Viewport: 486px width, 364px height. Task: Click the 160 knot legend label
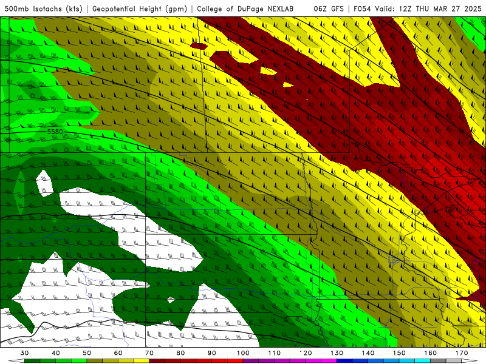(x=431, y=353)
